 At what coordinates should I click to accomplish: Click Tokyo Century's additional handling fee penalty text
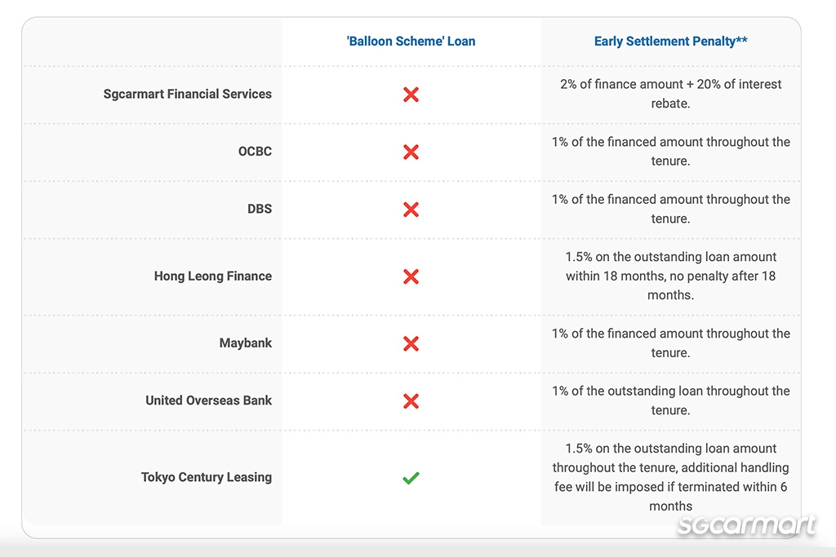click(x=671, y=477)
